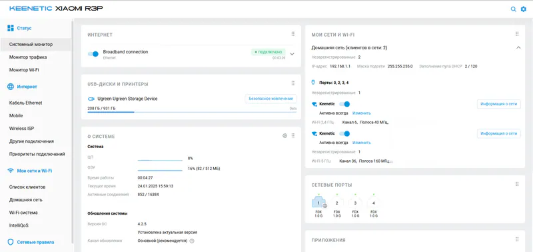Click the Мои сети и Wi-Fi icon

click(x=11, y=171)
